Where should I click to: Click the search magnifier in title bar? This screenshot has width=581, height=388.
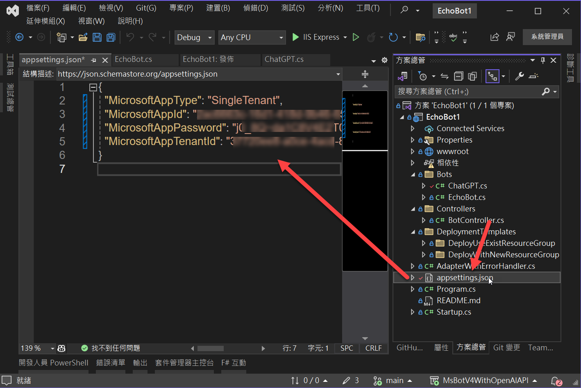(404, 9)
